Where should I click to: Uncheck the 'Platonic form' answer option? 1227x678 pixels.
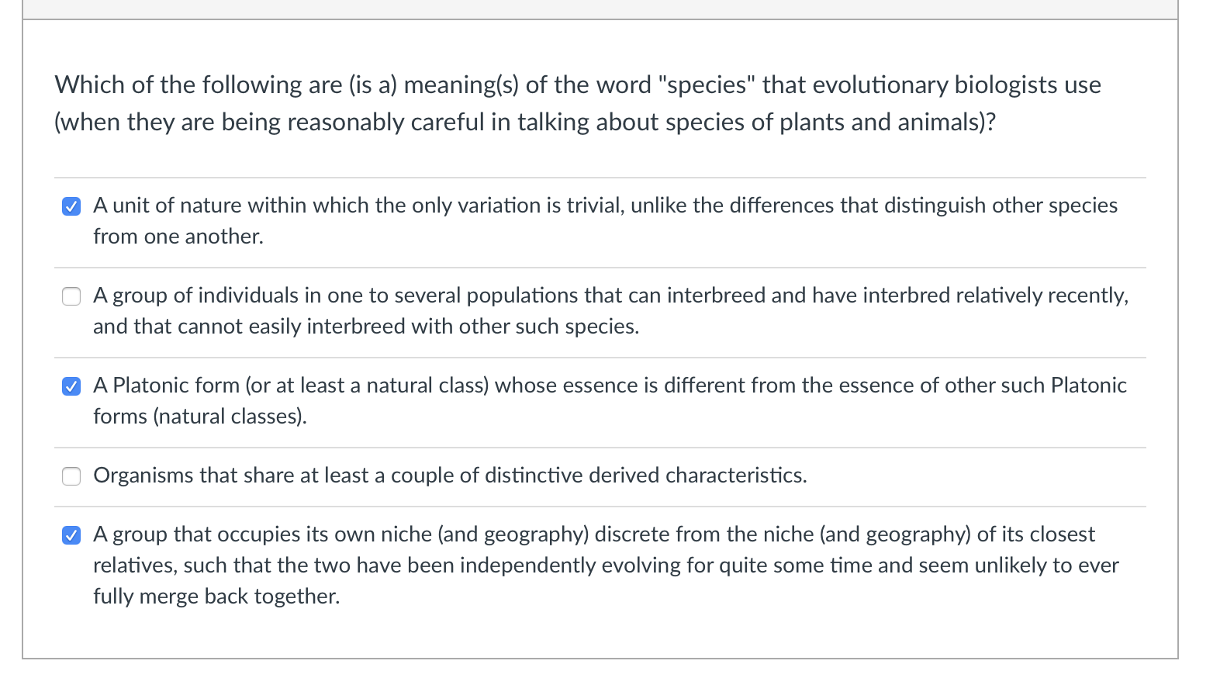click(x=71, y=386)
